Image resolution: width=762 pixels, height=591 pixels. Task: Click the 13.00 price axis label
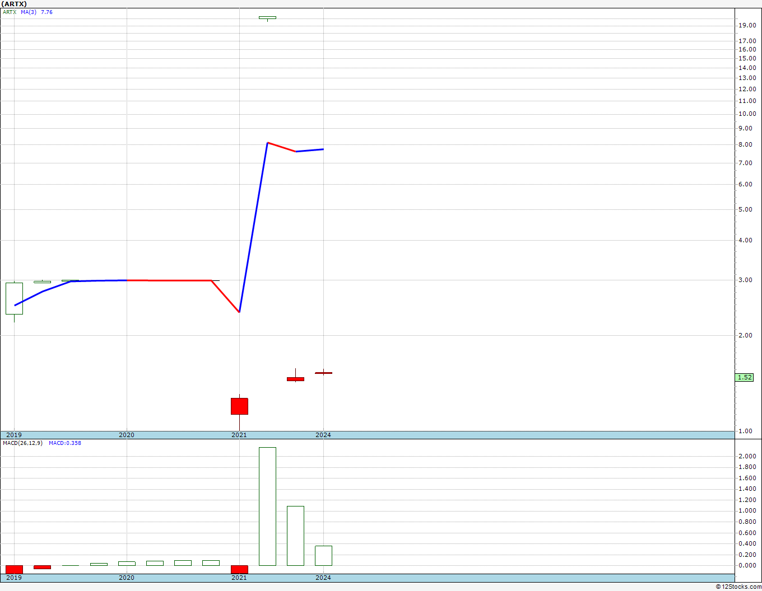click(x=747, y=78)
